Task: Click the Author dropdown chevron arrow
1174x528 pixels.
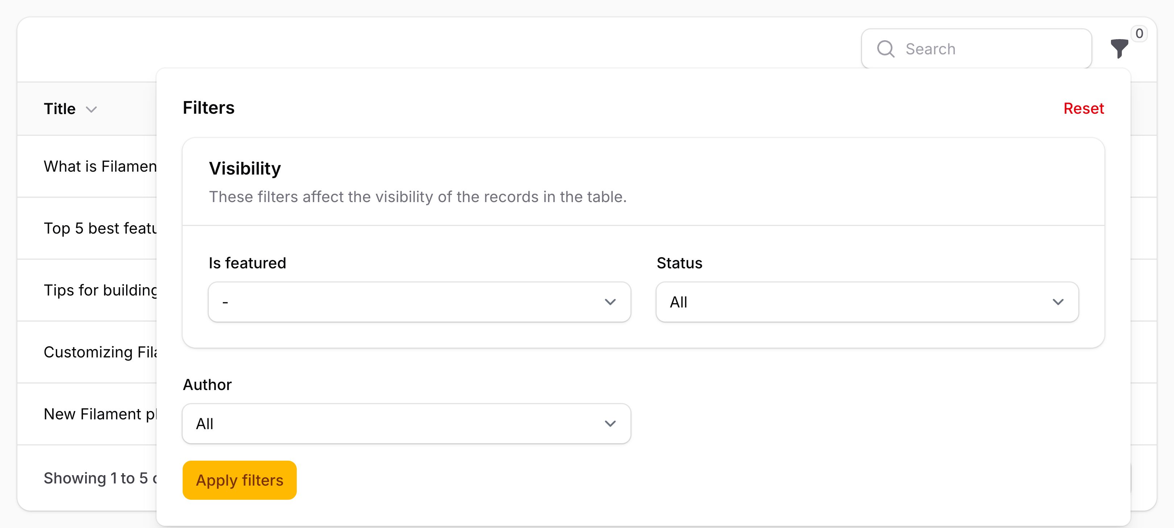Action: (x=610, y=424)
